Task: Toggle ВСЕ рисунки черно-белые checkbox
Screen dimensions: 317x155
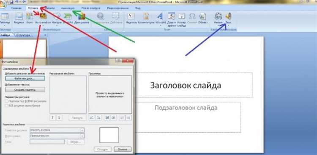Action: [x=7, y=105]
